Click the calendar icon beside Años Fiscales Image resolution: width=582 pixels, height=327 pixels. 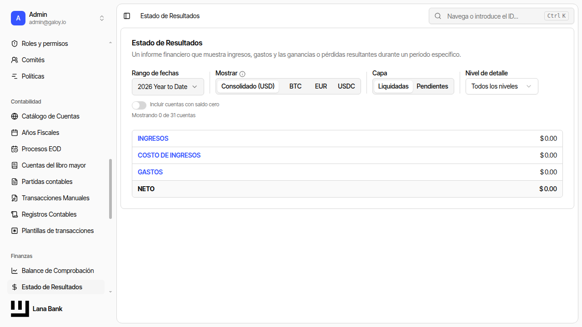pos(15,133)
